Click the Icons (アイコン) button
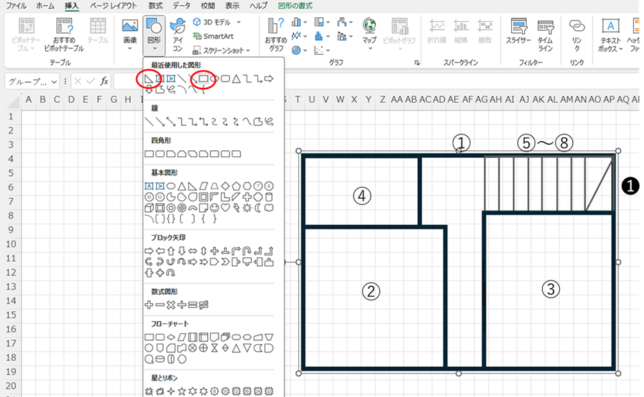 point(177,34)
